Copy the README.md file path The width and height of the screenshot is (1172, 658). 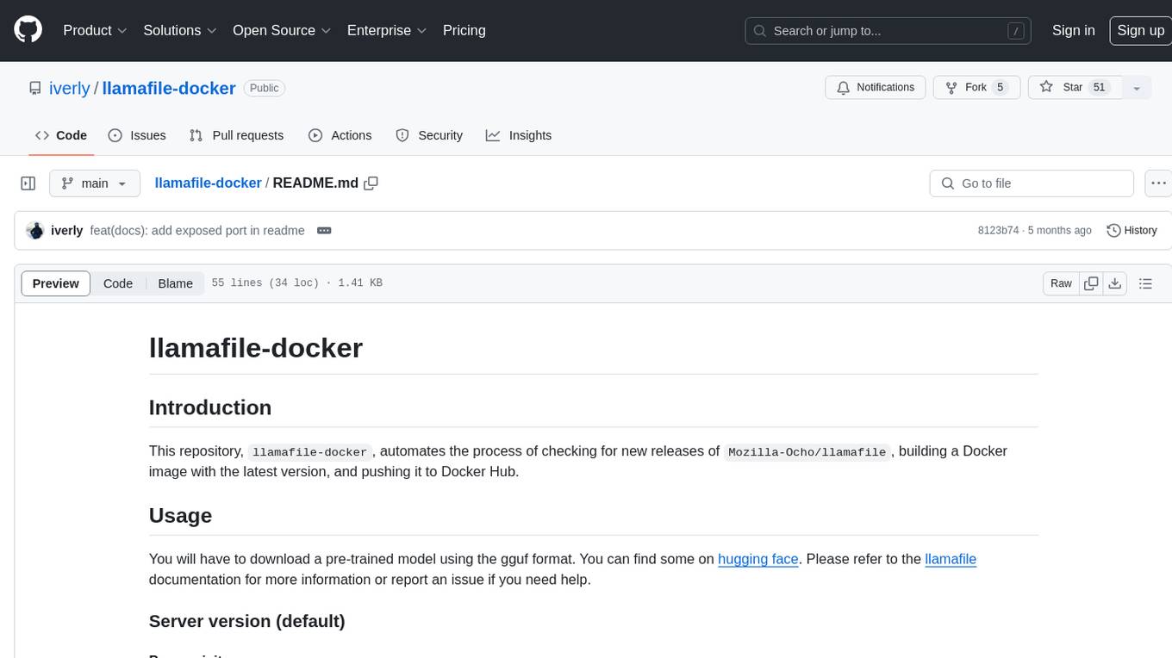click(x=371, y=183)
